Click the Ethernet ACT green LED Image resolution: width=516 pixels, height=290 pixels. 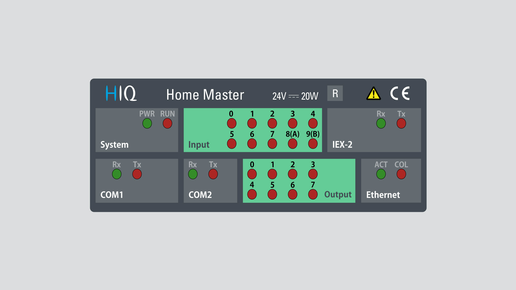tap(381, 174)
